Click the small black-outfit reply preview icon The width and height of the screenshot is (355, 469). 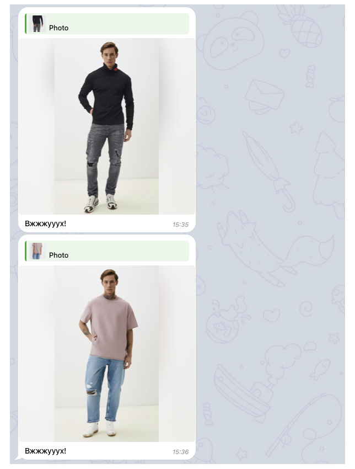[37, 24]
